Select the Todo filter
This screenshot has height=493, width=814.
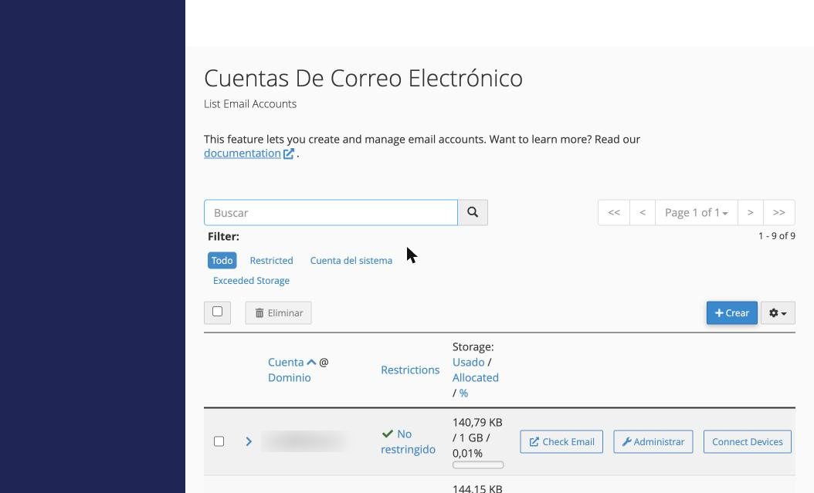(x=222, y=260)
